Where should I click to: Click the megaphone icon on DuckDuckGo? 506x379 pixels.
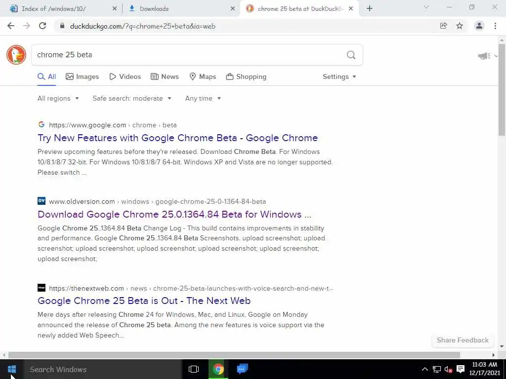484,56
